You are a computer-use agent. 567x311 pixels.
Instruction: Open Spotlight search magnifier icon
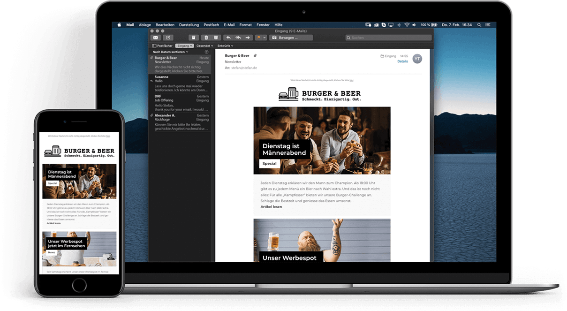[x=479, y=25]
